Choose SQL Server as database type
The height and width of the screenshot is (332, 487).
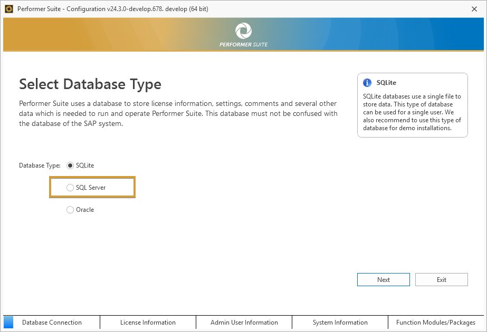[71, 188]
